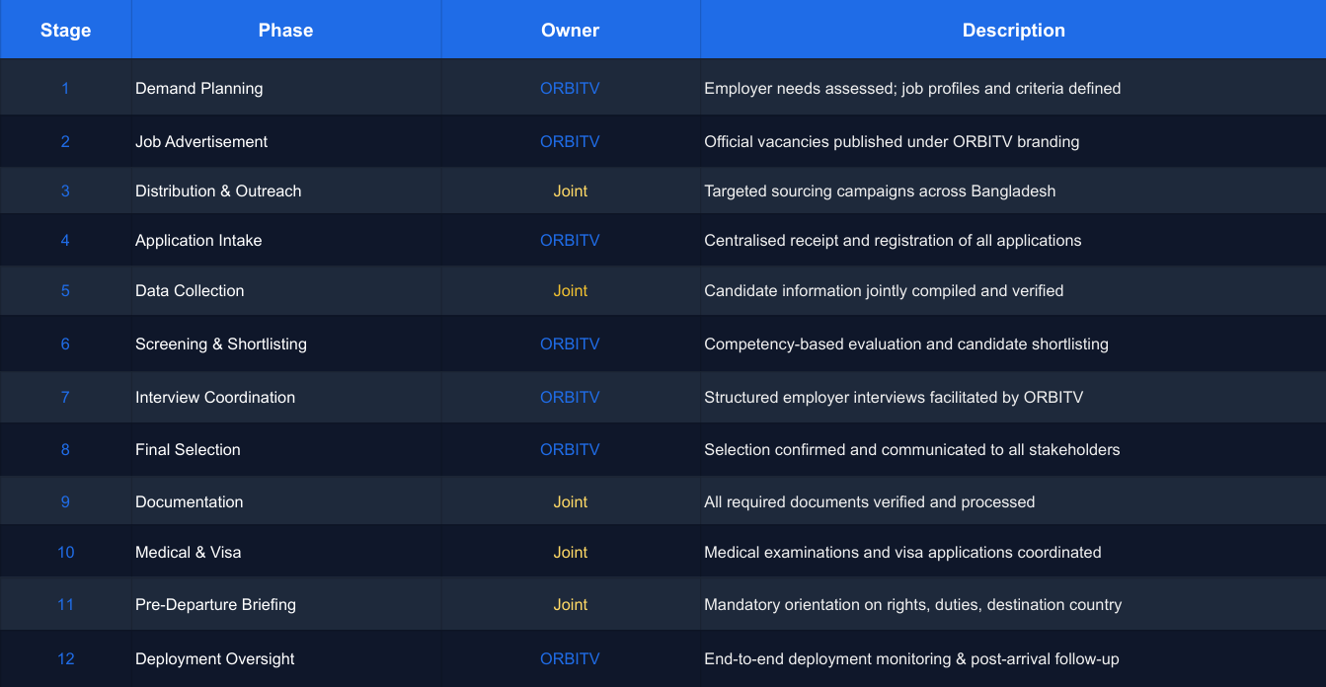
Task: Select the Documentation phase cell
Action: click(x=285, y=501)
